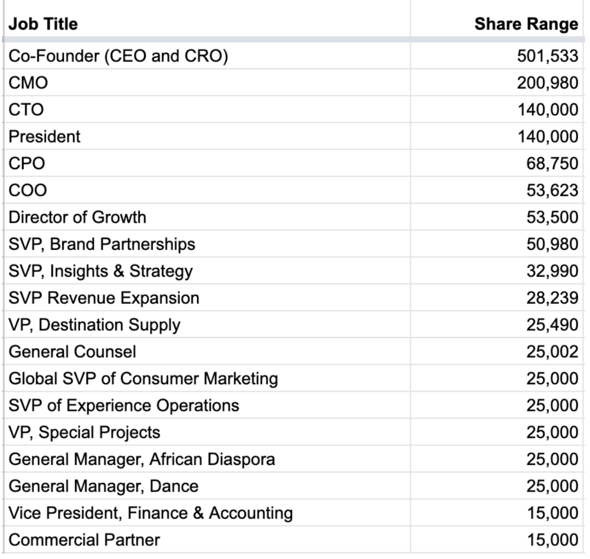Select the CMO job title cell
Viewport: 590px width, 559px height.
28,83
